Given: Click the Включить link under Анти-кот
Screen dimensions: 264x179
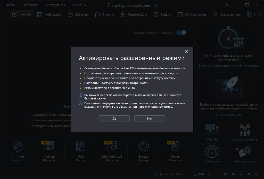Looking at the screenshot, I should (x=18, y=160).
